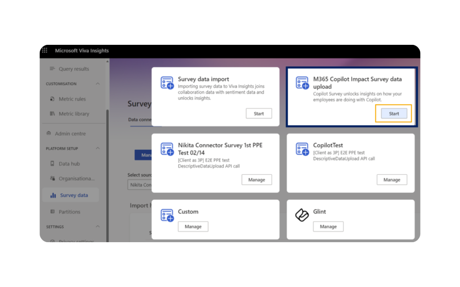Collapse the Customisation section chevron
Screen dimensions: 460x287
click(x=97, y=84)
